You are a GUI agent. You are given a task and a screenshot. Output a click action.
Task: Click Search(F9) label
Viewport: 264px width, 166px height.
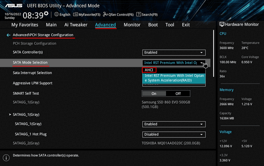pos(149,15)
